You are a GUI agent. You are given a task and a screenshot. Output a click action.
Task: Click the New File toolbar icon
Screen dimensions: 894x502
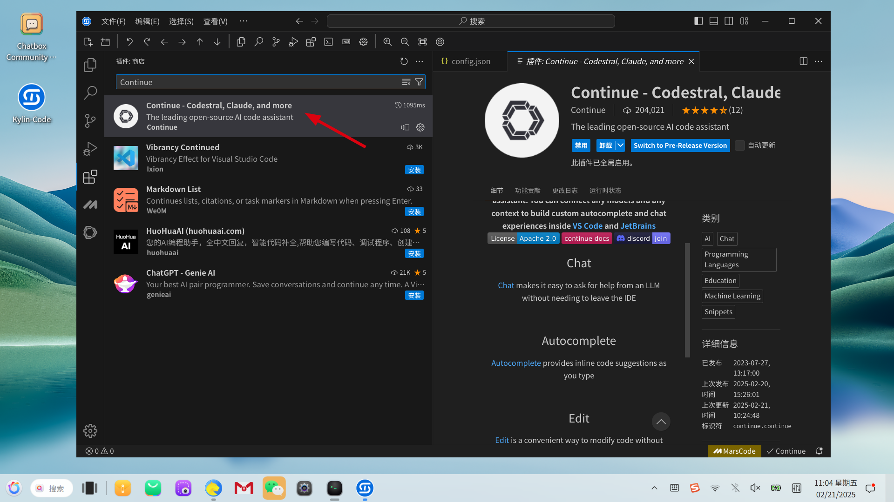[88, 42]
